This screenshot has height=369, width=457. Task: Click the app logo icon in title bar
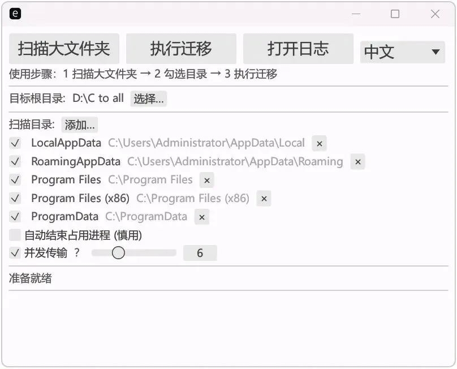pos(15,14)
